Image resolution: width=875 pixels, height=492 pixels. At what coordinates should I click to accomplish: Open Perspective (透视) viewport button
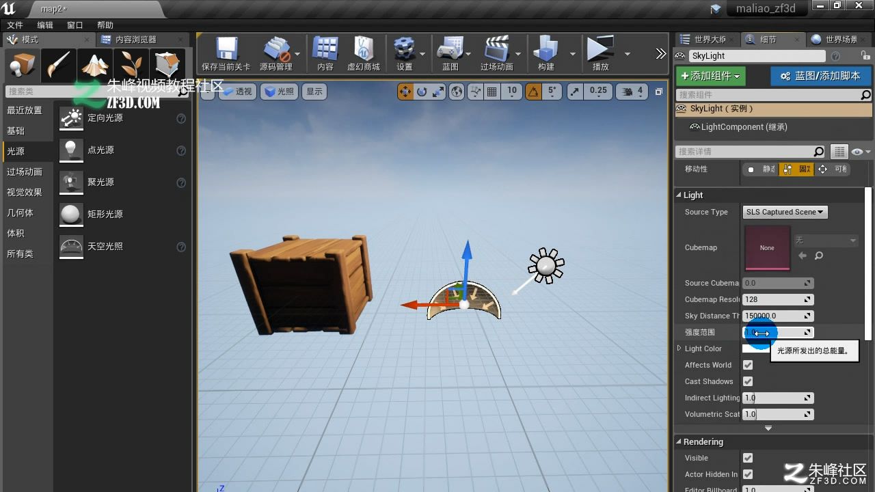237,92
